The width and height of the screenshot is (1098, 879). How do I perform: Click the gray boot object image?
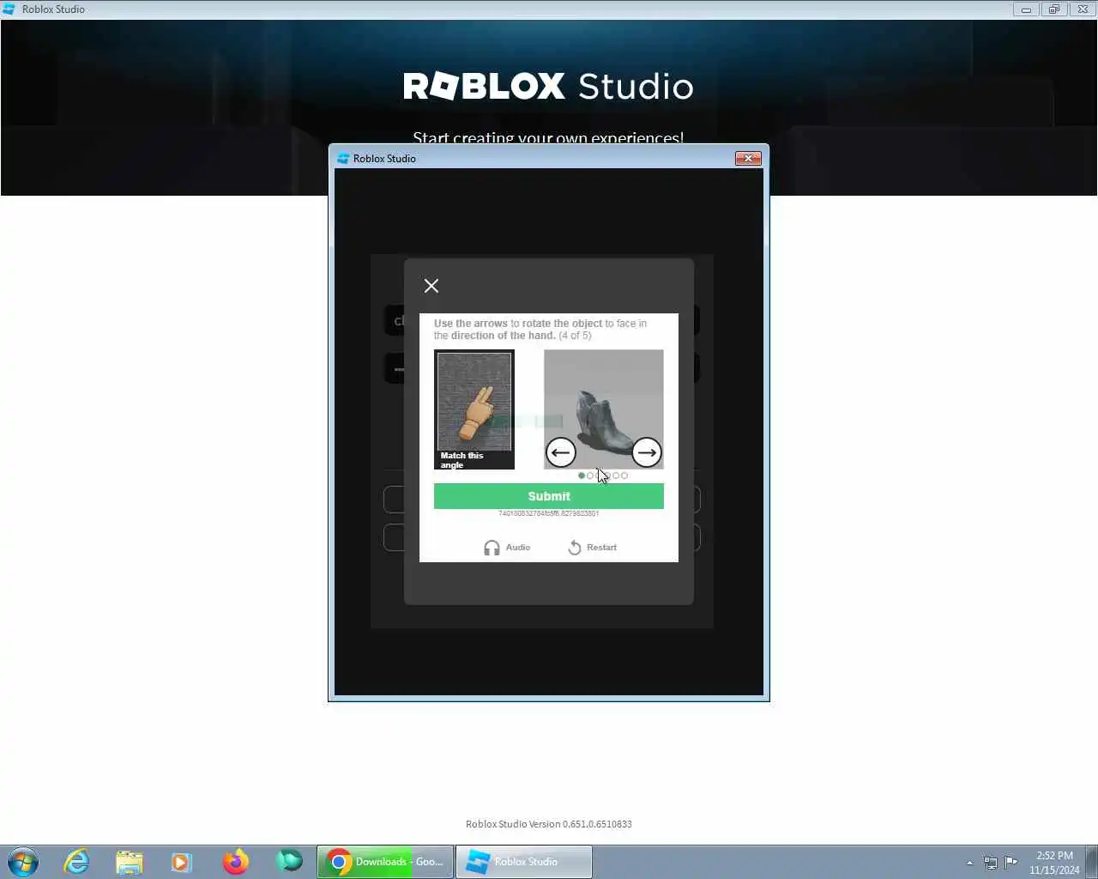[604, 409]
